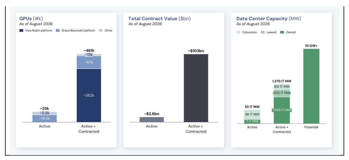Click the Grace Blackwell platform legend swatch
Screen dimensions: 349x160
[x=57, y=31]
